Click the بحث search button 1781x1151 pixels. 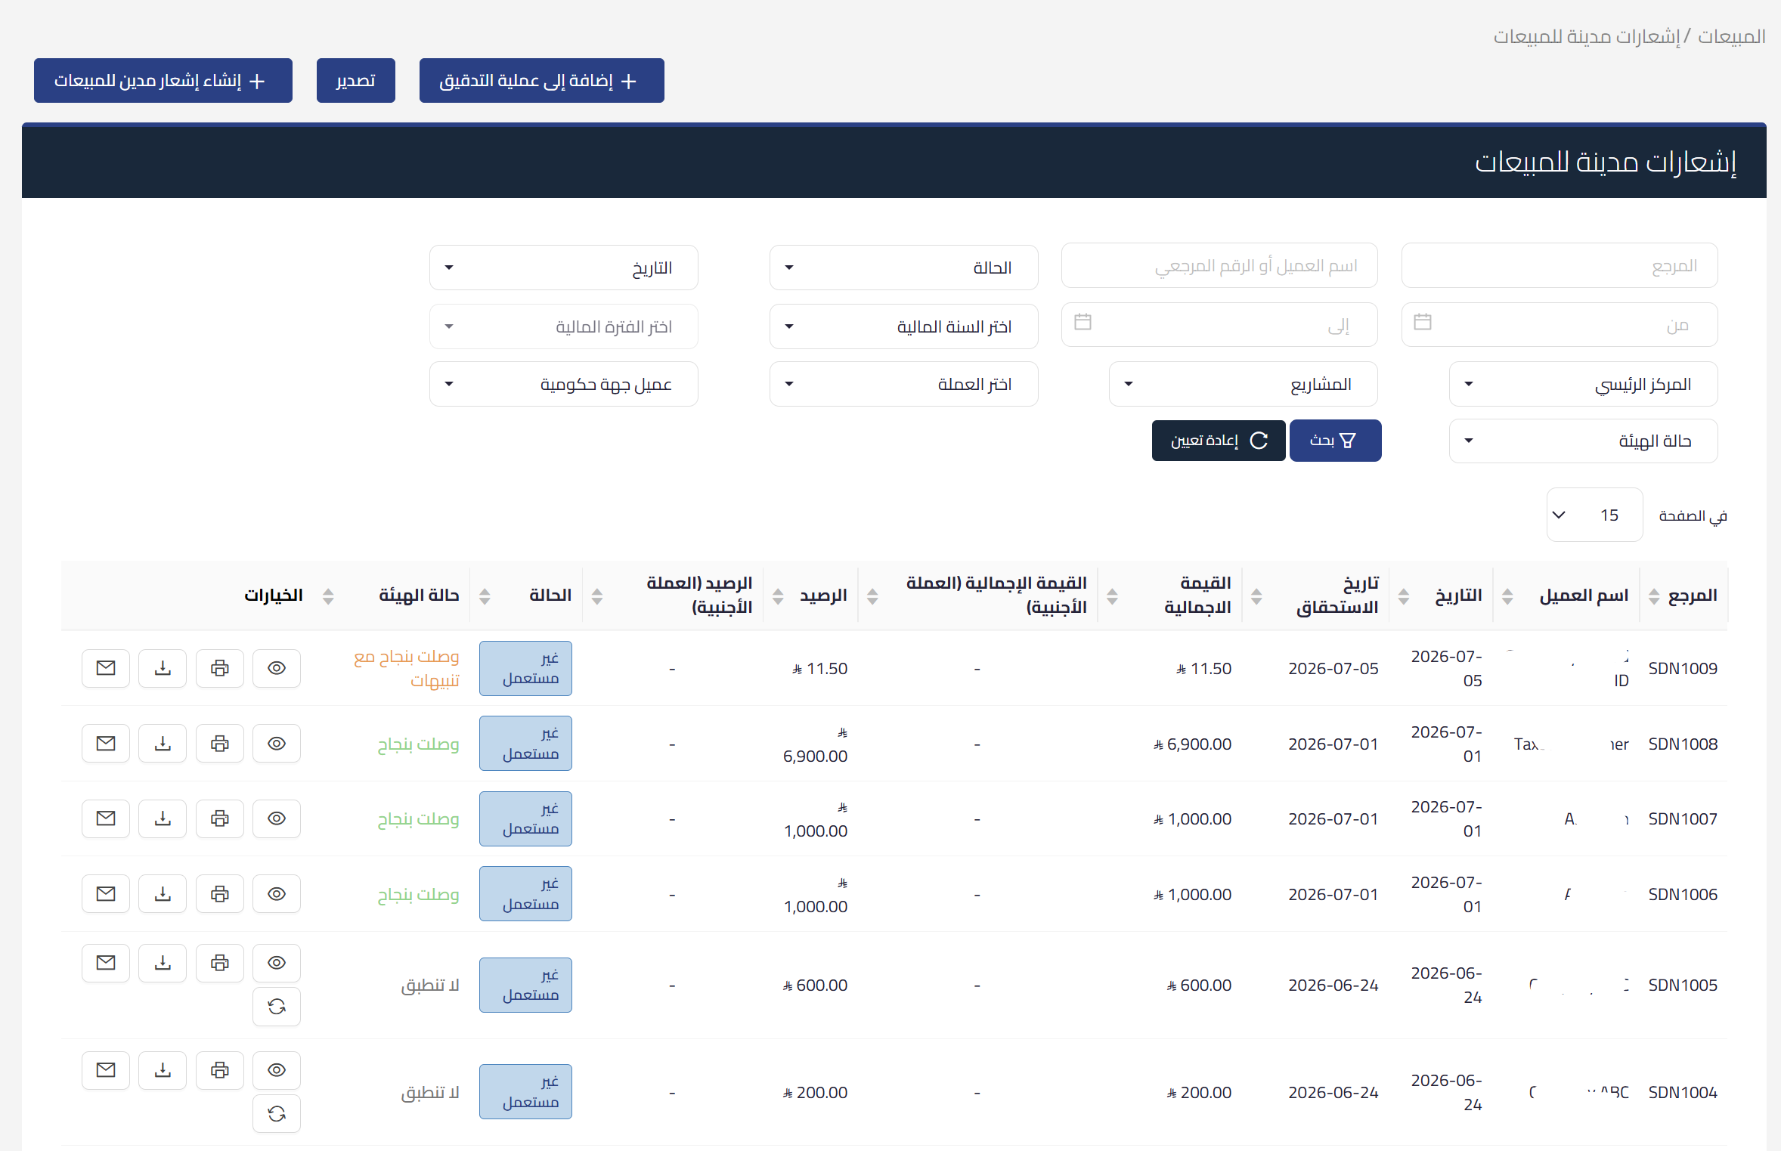[x=1335, y=441]
